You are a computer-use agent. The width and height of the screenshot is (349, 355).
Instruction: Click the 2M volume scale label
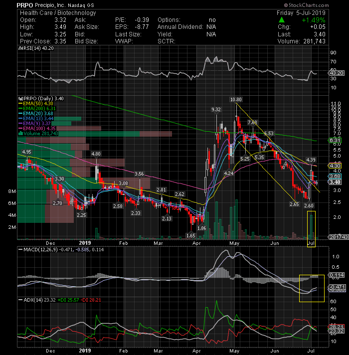12,227
